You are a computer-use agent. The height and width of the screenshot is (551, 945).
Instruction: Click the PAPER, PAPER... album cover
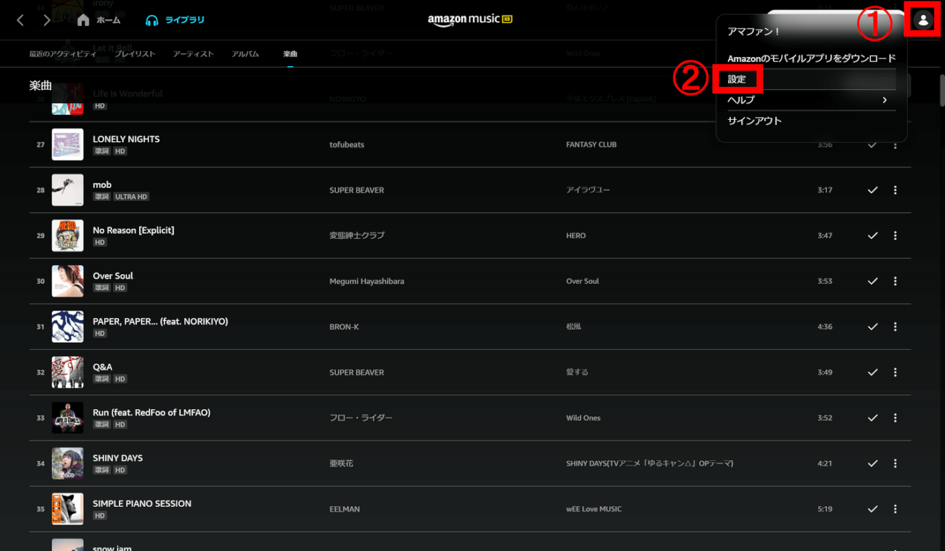tap(67, 326)
